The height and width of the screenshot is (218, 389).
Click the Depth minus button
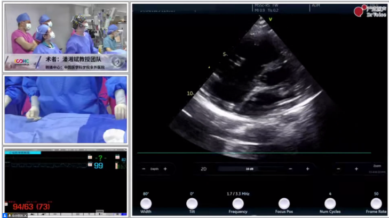144,169
